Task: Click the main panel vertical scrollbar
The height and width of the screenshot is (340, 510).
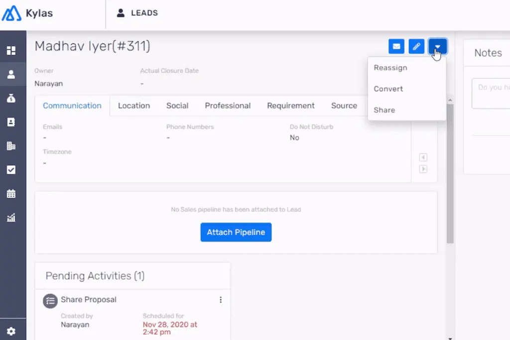Action: coord(450,174)
